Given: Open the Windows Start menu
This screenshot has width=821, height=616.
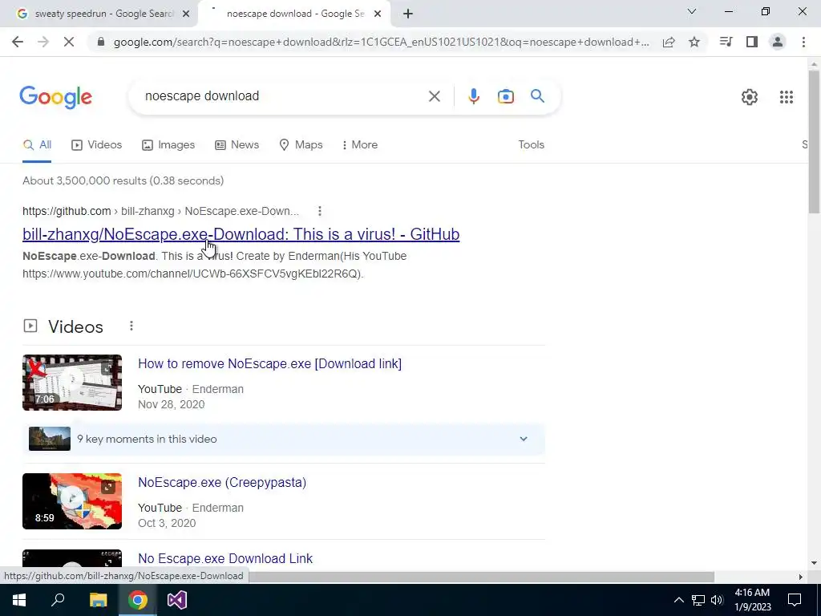Looking at the screenshot, I should click(x=19, y=600).
